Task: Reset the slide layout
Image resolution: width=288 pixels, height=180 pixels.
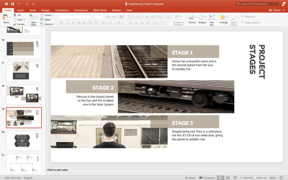Action: coord(45,20)
